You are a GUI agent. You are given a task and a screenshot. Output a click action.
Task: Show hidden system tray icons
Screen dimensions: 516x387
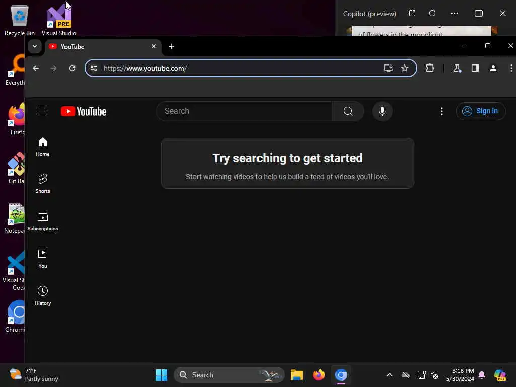390,375
